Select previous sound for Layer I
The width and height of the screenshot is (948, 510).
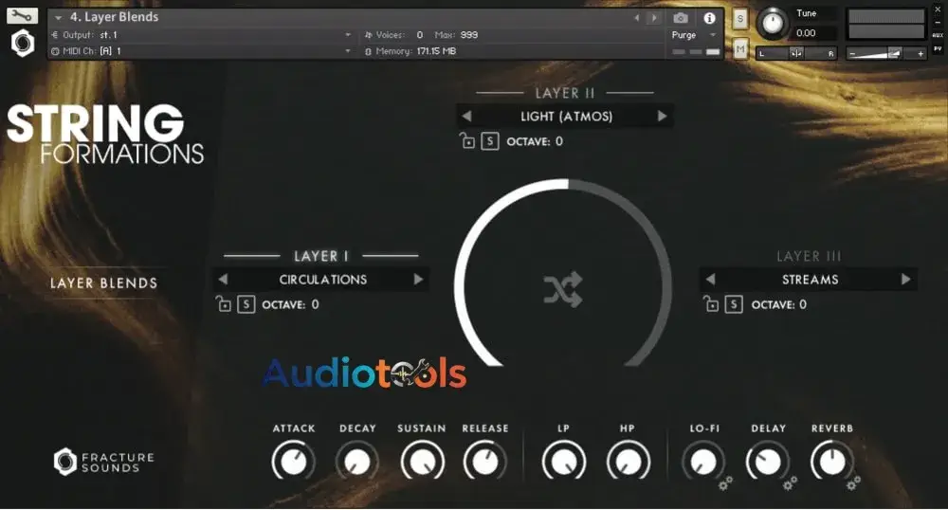tap(223, 279)
